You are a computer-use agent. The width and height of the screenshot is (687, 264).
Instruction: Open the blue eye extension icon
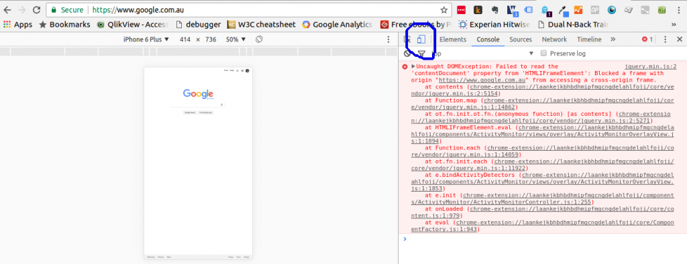pos(612,9)
